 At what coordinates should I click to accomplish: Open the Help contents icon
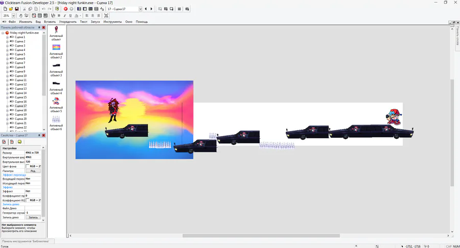click(x=57, y=9)
